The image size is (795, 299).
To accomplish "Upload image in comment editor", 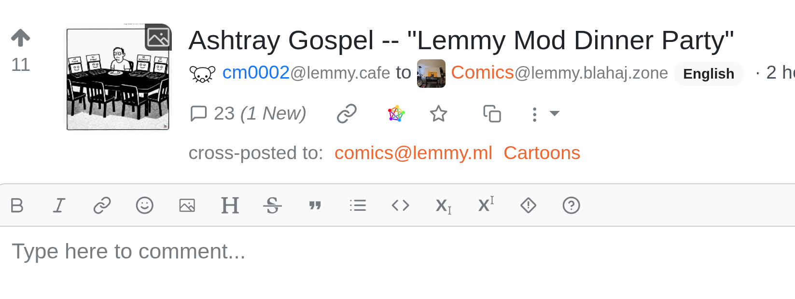I will click(187, 205).
